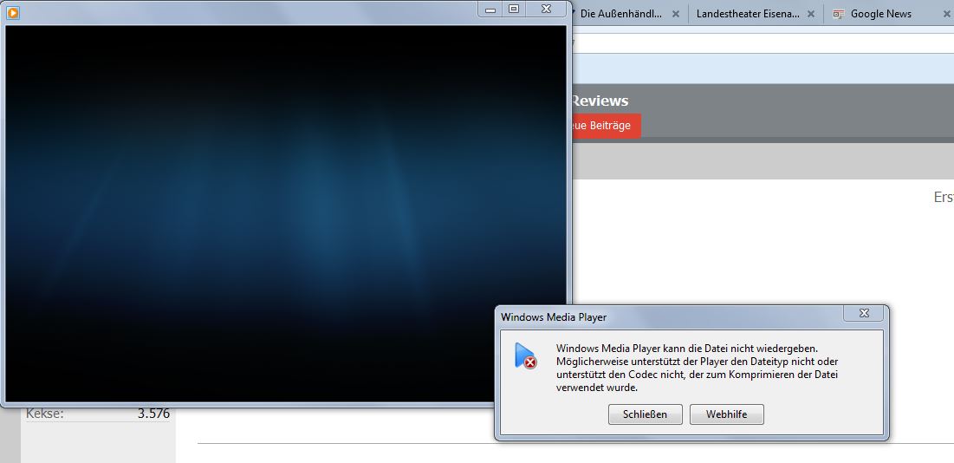Click the Reviews heading on the webpage
The image size is (954, 463).
(600, 101)
